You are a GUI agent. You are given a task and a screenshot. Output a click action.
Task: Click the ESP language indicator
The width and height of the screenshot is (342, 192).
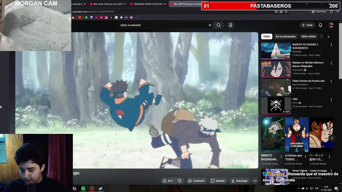click(317, 189)
